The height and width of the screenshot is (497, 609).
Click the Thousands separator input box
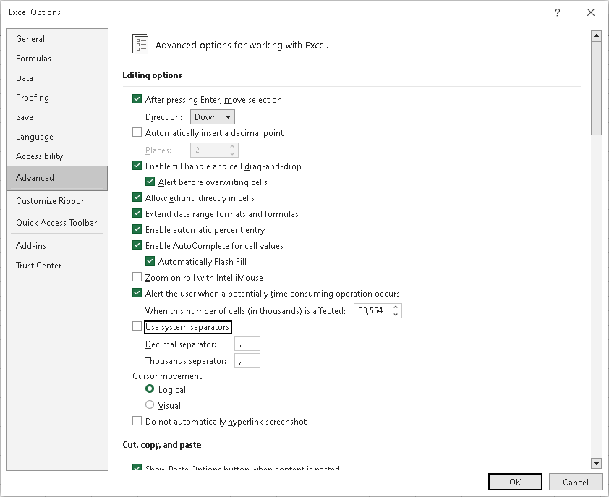[247, 360]
